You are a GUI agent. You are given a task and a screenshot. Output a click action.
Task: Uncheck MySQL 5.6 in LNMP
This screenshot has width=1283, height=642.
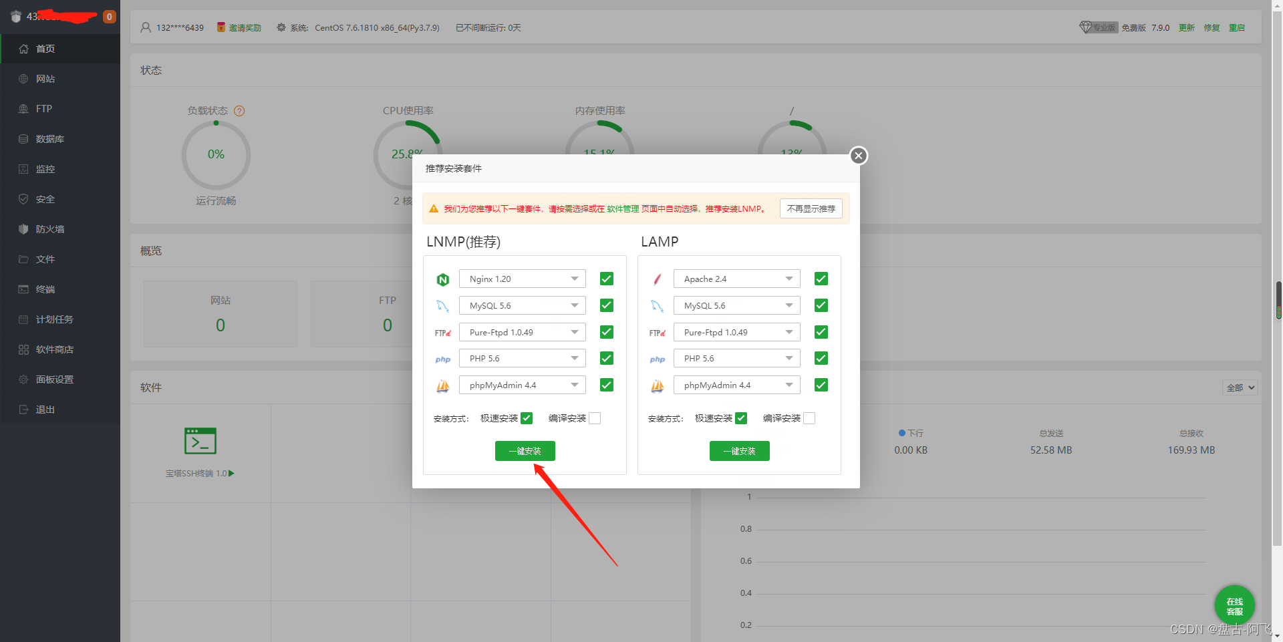pos(607,305)
